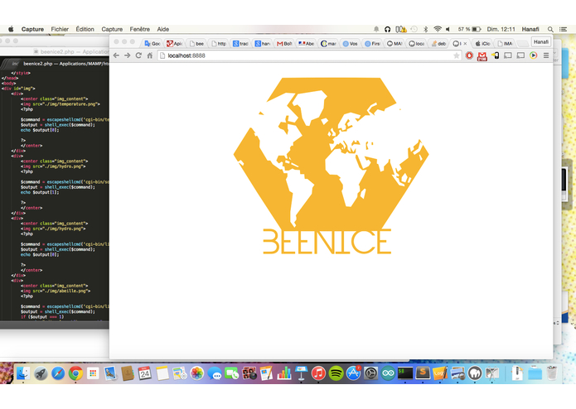Click the Dim. 12:11 clock
This screenshot has height=409, width=576.
pyautogui.click(x=501, y=29)
